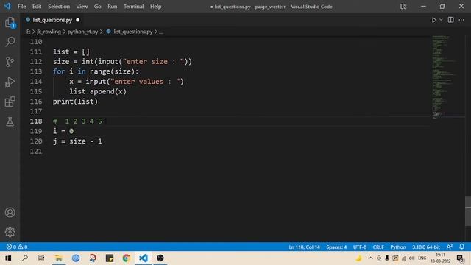This screenshot has height=265, width=471.
Task: Open the Edit menu
Action: [x=37, y=7]
